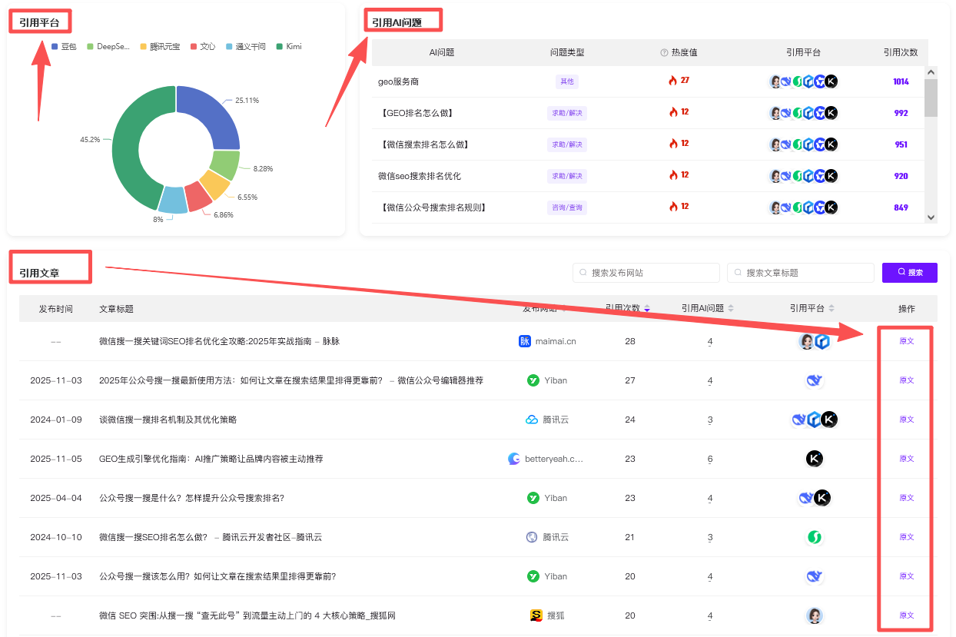Click the purple 搜索 button

[x=909, y=273]
